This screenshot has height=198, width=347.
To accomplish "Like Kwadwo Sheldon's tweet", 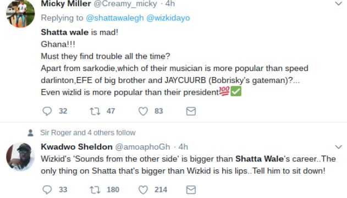I will coord(143,190).
